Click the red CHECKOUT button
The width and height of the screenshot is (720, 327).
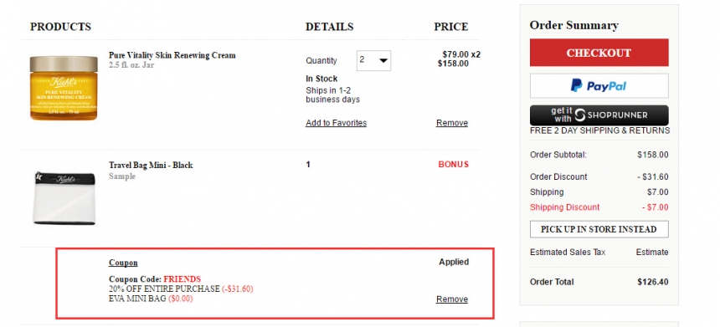click(599, 53)
